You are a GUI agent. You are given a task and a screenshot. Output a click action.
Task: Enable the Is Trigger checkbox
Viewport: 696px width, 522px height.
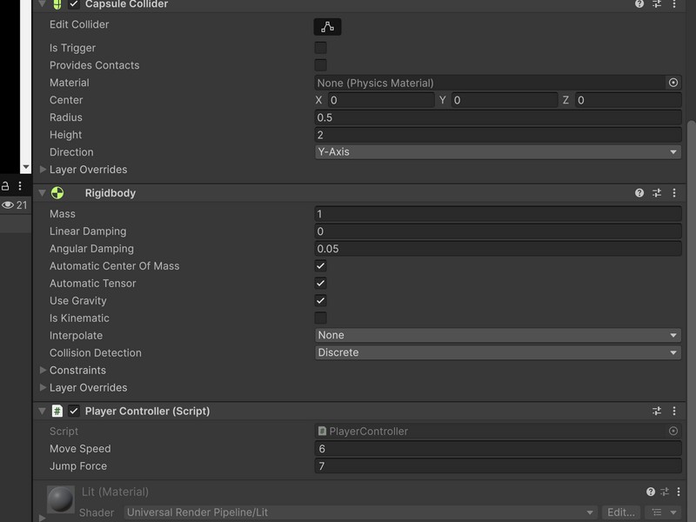tap(320, 48)
